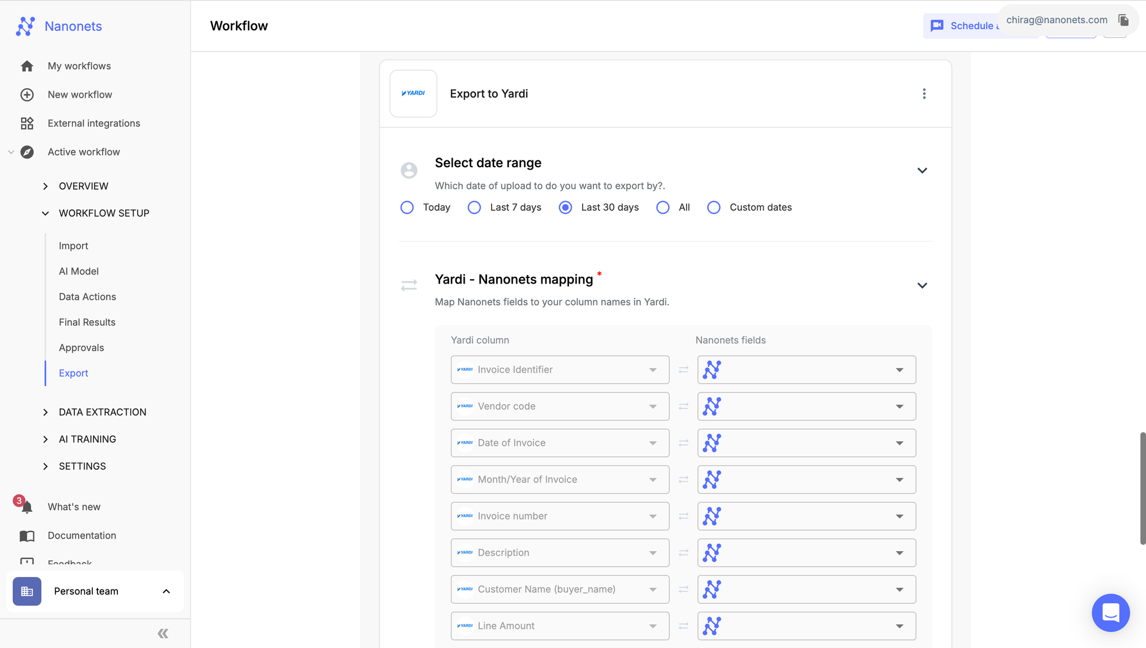The height and width of the screenshot is (648, 1146).
Task: Select the Today radio option
Action: point(407,207)
